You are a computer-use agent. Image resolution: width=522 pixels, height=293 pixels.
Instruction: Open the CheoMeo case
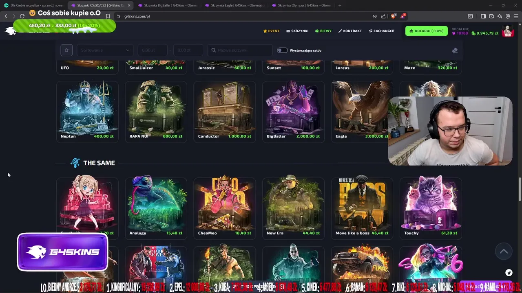pyautogui.click(x=225, y=208)
